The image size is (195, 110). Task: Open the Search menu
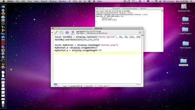click(44, 1)
